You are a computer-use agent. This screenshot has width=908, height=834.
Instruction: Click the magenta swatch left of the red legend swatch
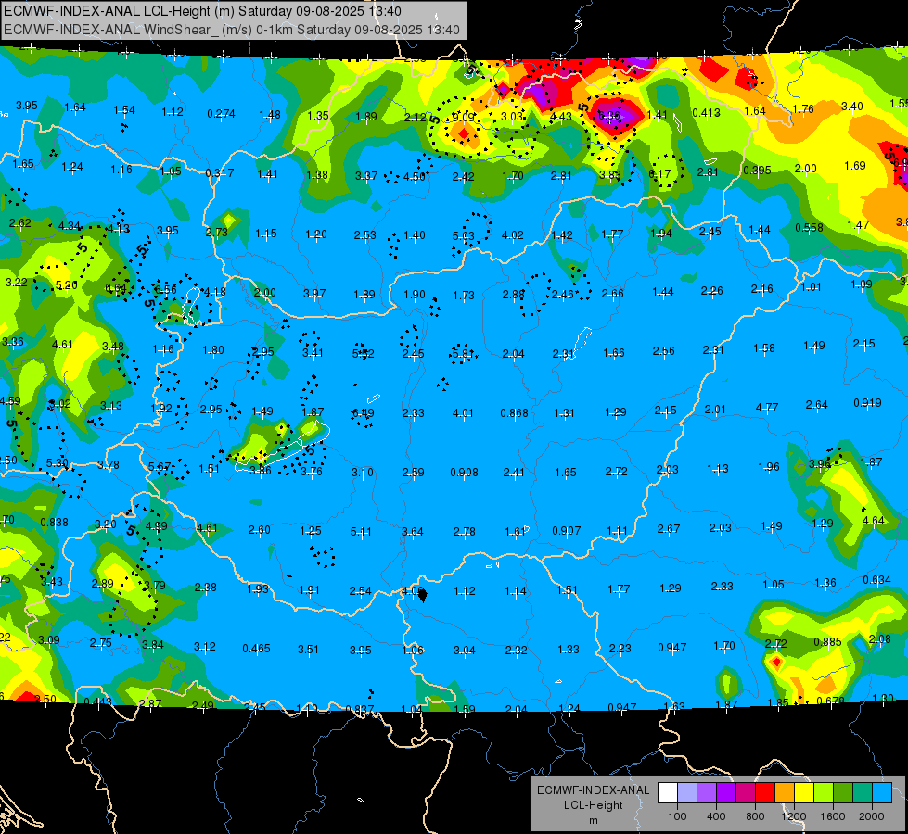(746, 793)
